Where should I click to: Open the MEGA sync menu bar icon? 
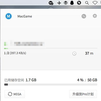(51, 3)
